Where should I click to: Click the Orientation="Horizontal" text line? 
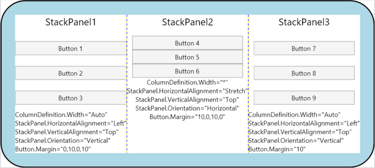[187, 108]
